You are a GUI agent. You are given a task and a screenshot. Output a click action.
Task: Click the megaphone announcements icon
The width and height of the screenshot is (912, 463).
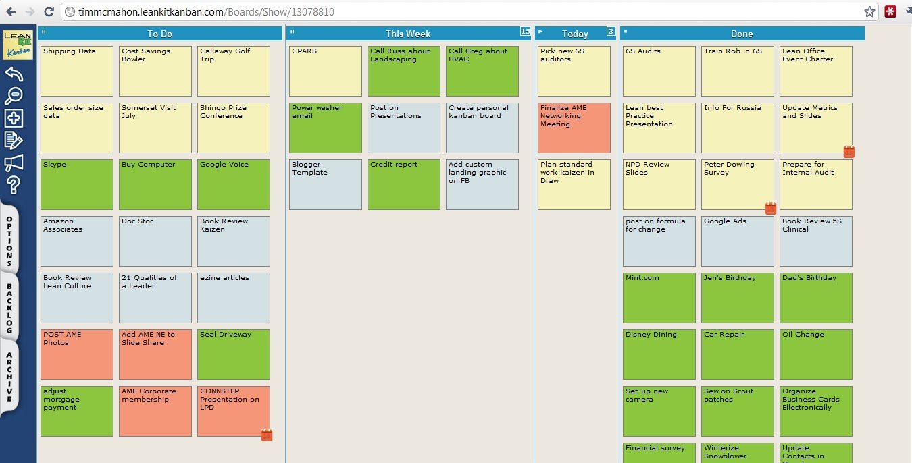tap(14, 163)
